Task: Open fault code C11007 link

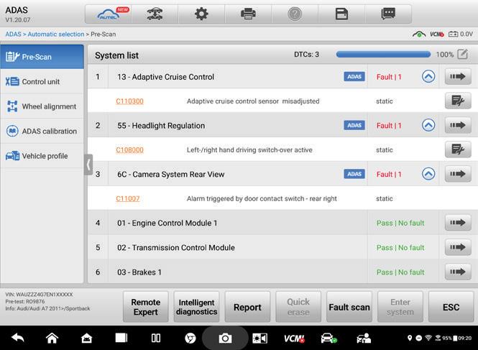Action: coord(128,199)
